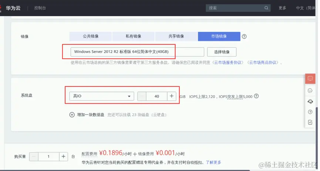Viewport: 320px width, 171px height.
Task: Select the 市场镜像 tab
Action: (219, 36)
